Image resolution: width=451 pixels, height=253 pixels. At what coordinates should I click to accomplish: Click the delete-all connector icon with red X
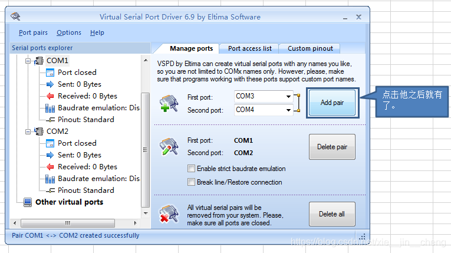tap(169, 214)
